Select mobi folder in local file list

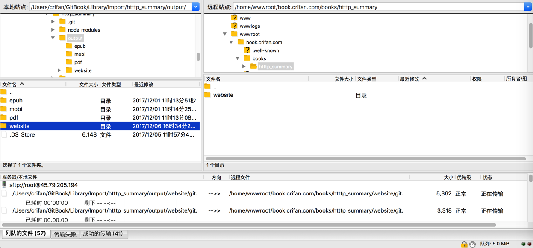point(100,109)
